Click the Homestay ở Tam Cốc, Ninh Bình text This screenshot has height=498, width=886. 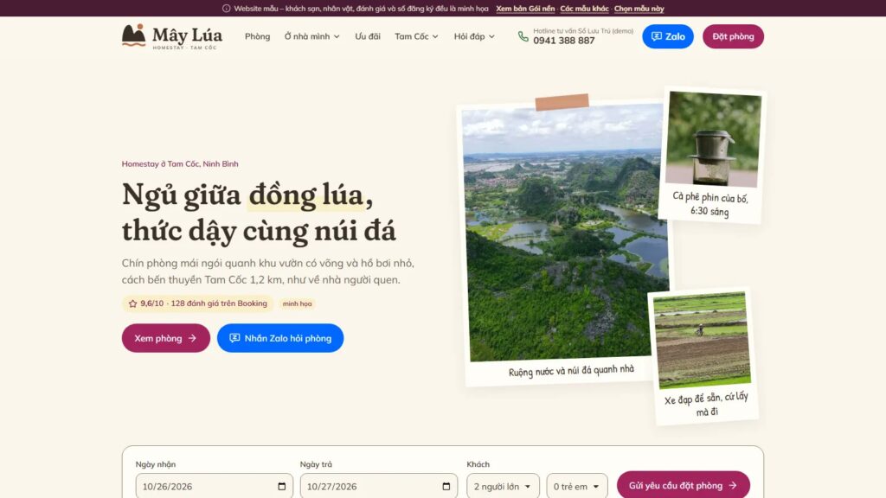pyautogui.click(x=180, y=163)
